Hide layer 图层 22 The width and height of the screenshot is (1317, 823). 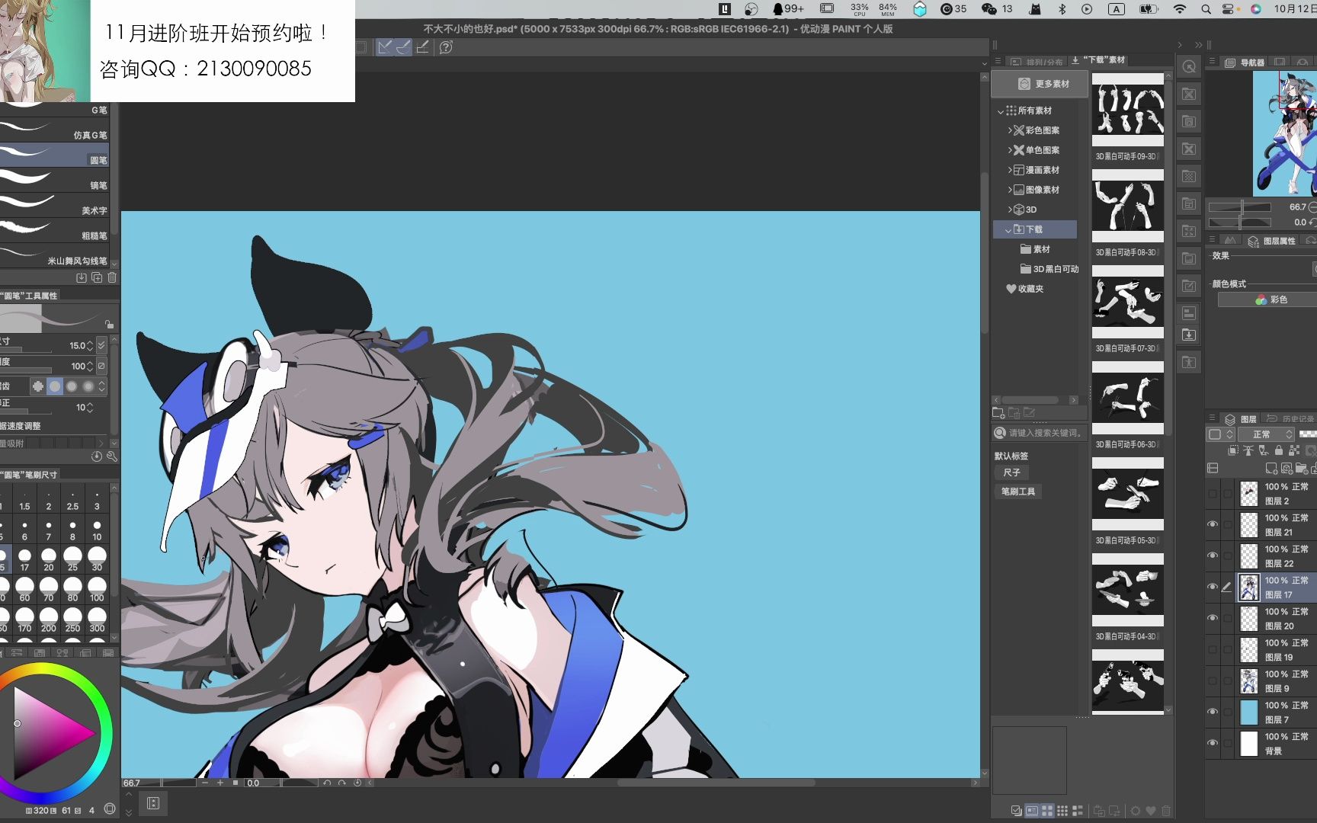click(1213, 556)
